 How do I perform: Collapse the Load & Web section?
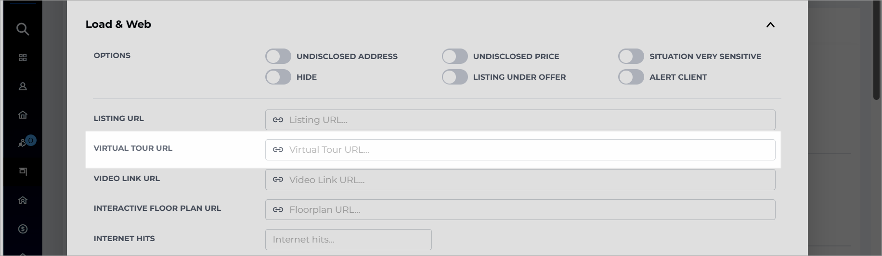[770, 25]
